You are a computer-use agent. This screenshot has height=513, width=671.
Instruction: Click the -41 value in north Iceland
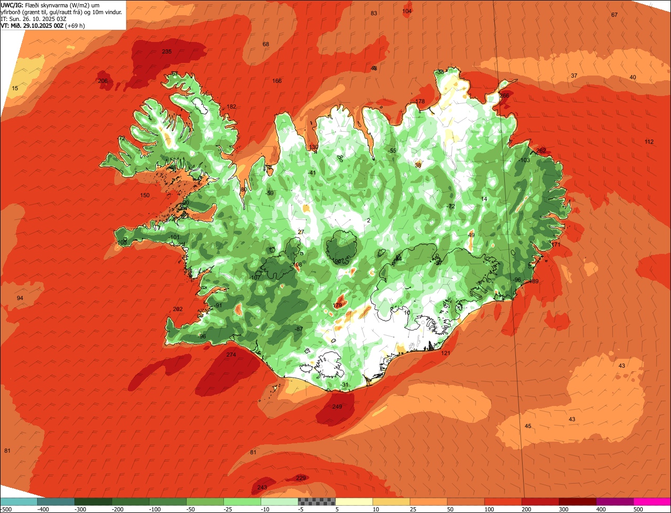click(x=312, y=173)
